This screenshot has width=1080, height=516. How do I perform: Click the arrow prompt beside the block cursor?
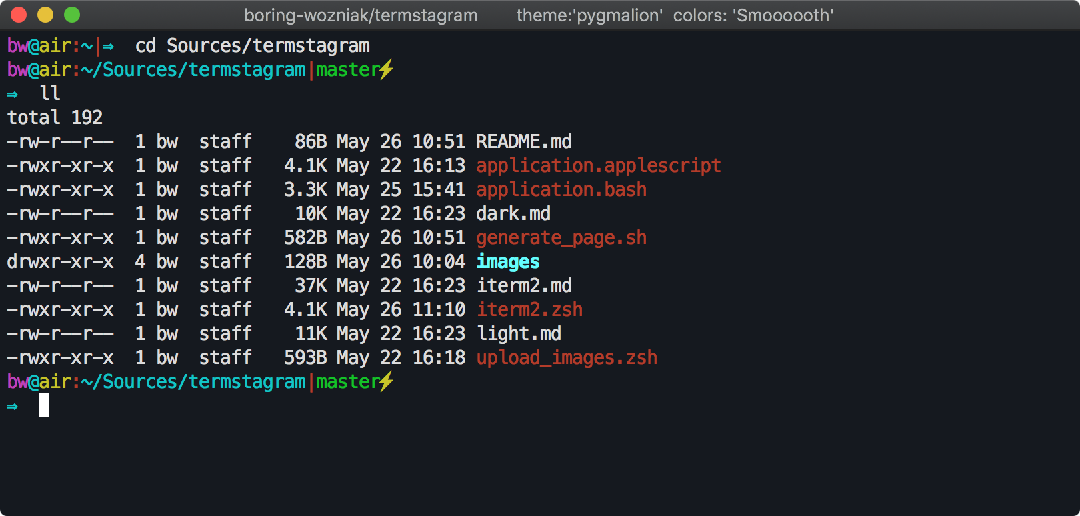point(13,406)
